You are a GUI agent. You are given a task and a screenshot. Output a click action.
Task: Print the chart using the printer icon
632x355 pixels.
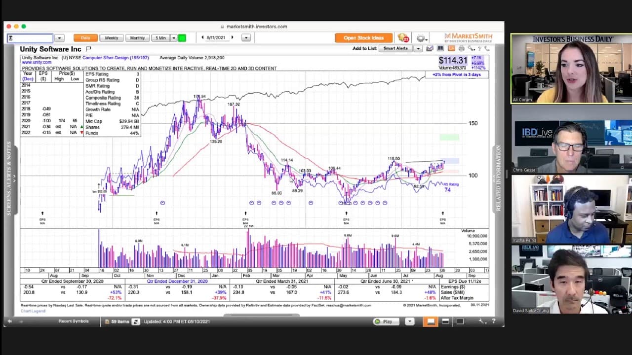click(461, 48)
